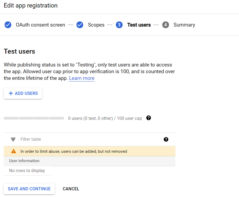Viewport: 239px width, 197px height.
Task: Select the Test users step label
Action: click(x=139, y=25)
